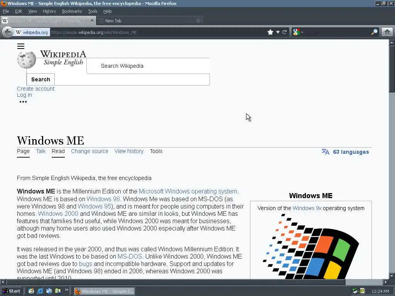The width and height of the screenshot is (395, 296).
Task: Open the Tools menu in menu bar
Action: pyautogui.click(x=93, y=11)
